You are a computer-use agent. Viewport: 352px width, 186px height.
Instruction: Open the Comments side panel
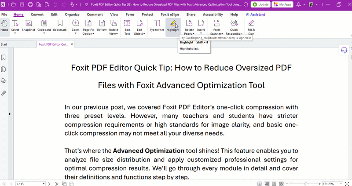(4, 81)
